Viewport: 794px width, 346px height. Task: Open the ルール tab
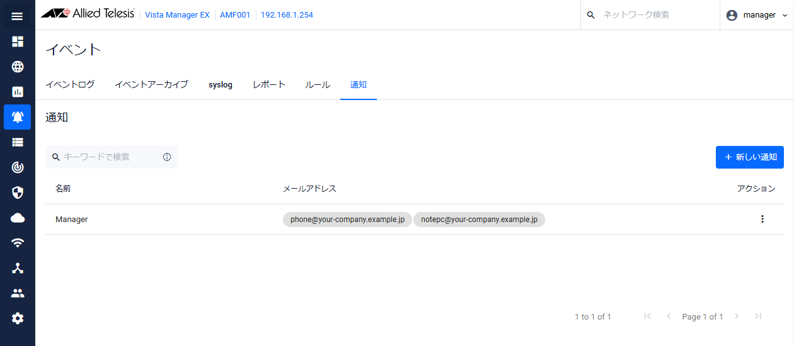(318, 84)
